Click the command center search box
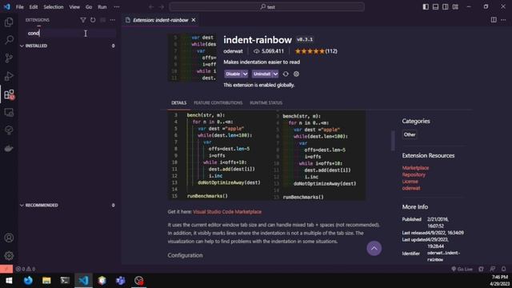The image size is (512, 288). click(x=266, y=7)
